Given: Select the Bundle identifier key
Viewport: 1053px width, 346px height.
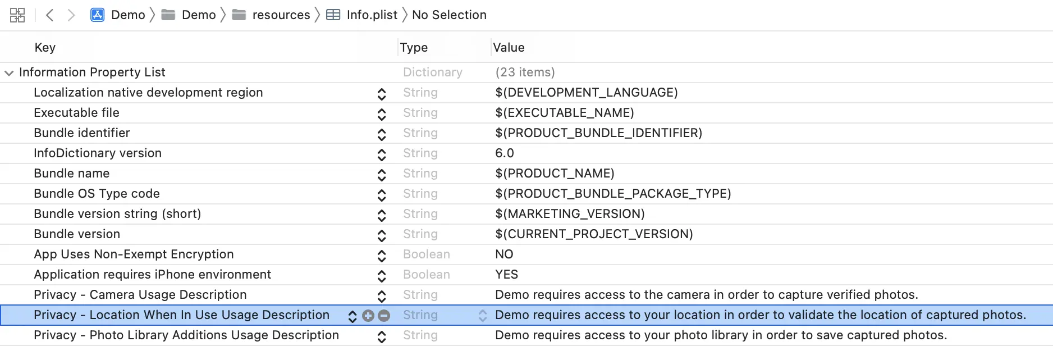Looking at the screenshot, I should point(82,133).
